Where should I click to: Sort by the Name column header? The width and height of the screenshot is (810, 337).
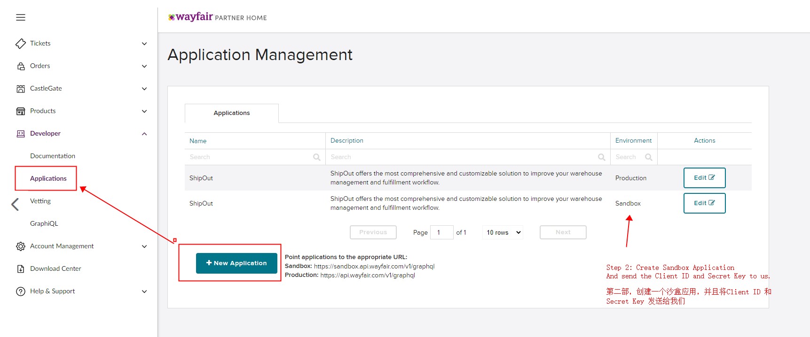point(198,141)
